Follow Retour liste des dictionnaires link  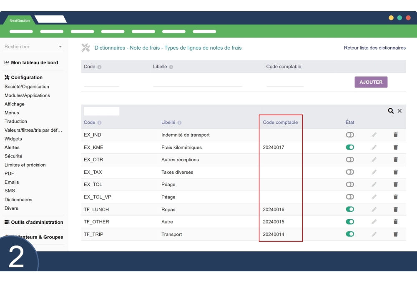pos(374,48)
